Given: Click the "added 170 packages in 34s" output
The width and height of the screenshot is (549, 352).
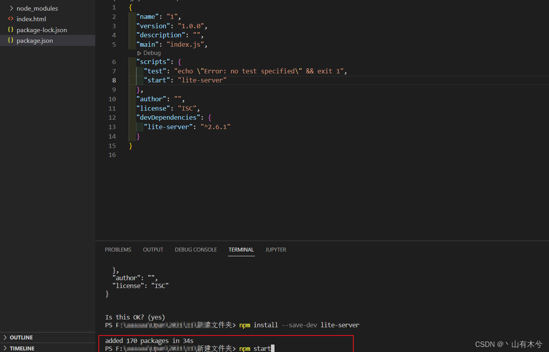Looking at the screenshot, I should click(x=149, y=341).
